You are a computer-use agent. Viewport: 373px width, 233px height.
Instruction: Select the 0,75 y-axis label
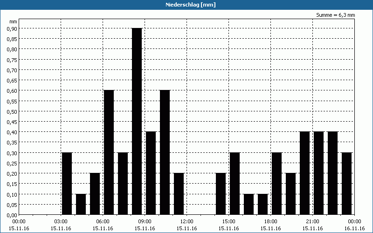tap(12, 60)
